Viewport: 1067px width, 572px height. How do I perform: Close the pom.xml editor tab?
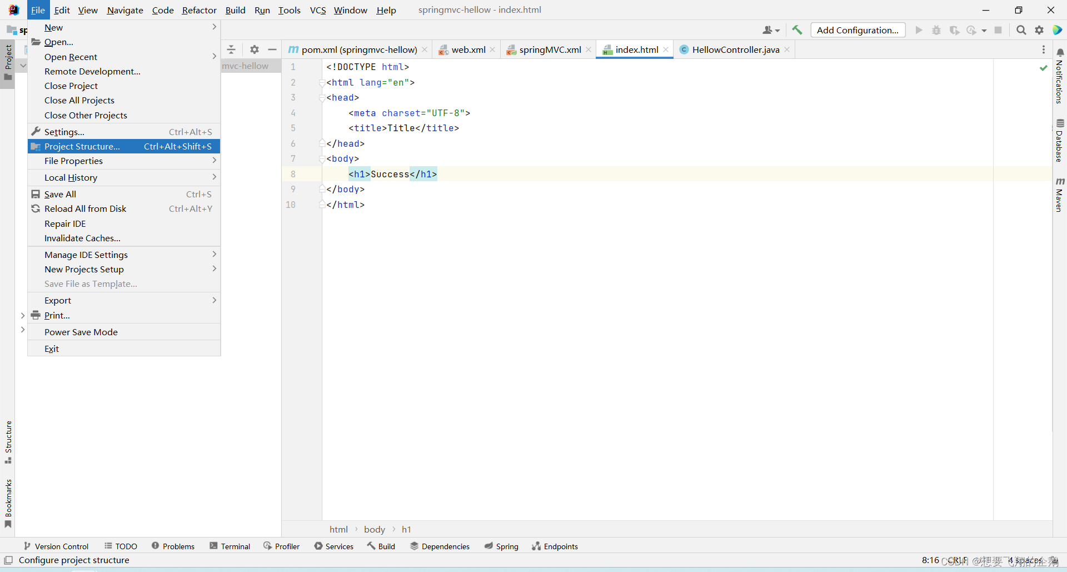[x=425, y=49]
